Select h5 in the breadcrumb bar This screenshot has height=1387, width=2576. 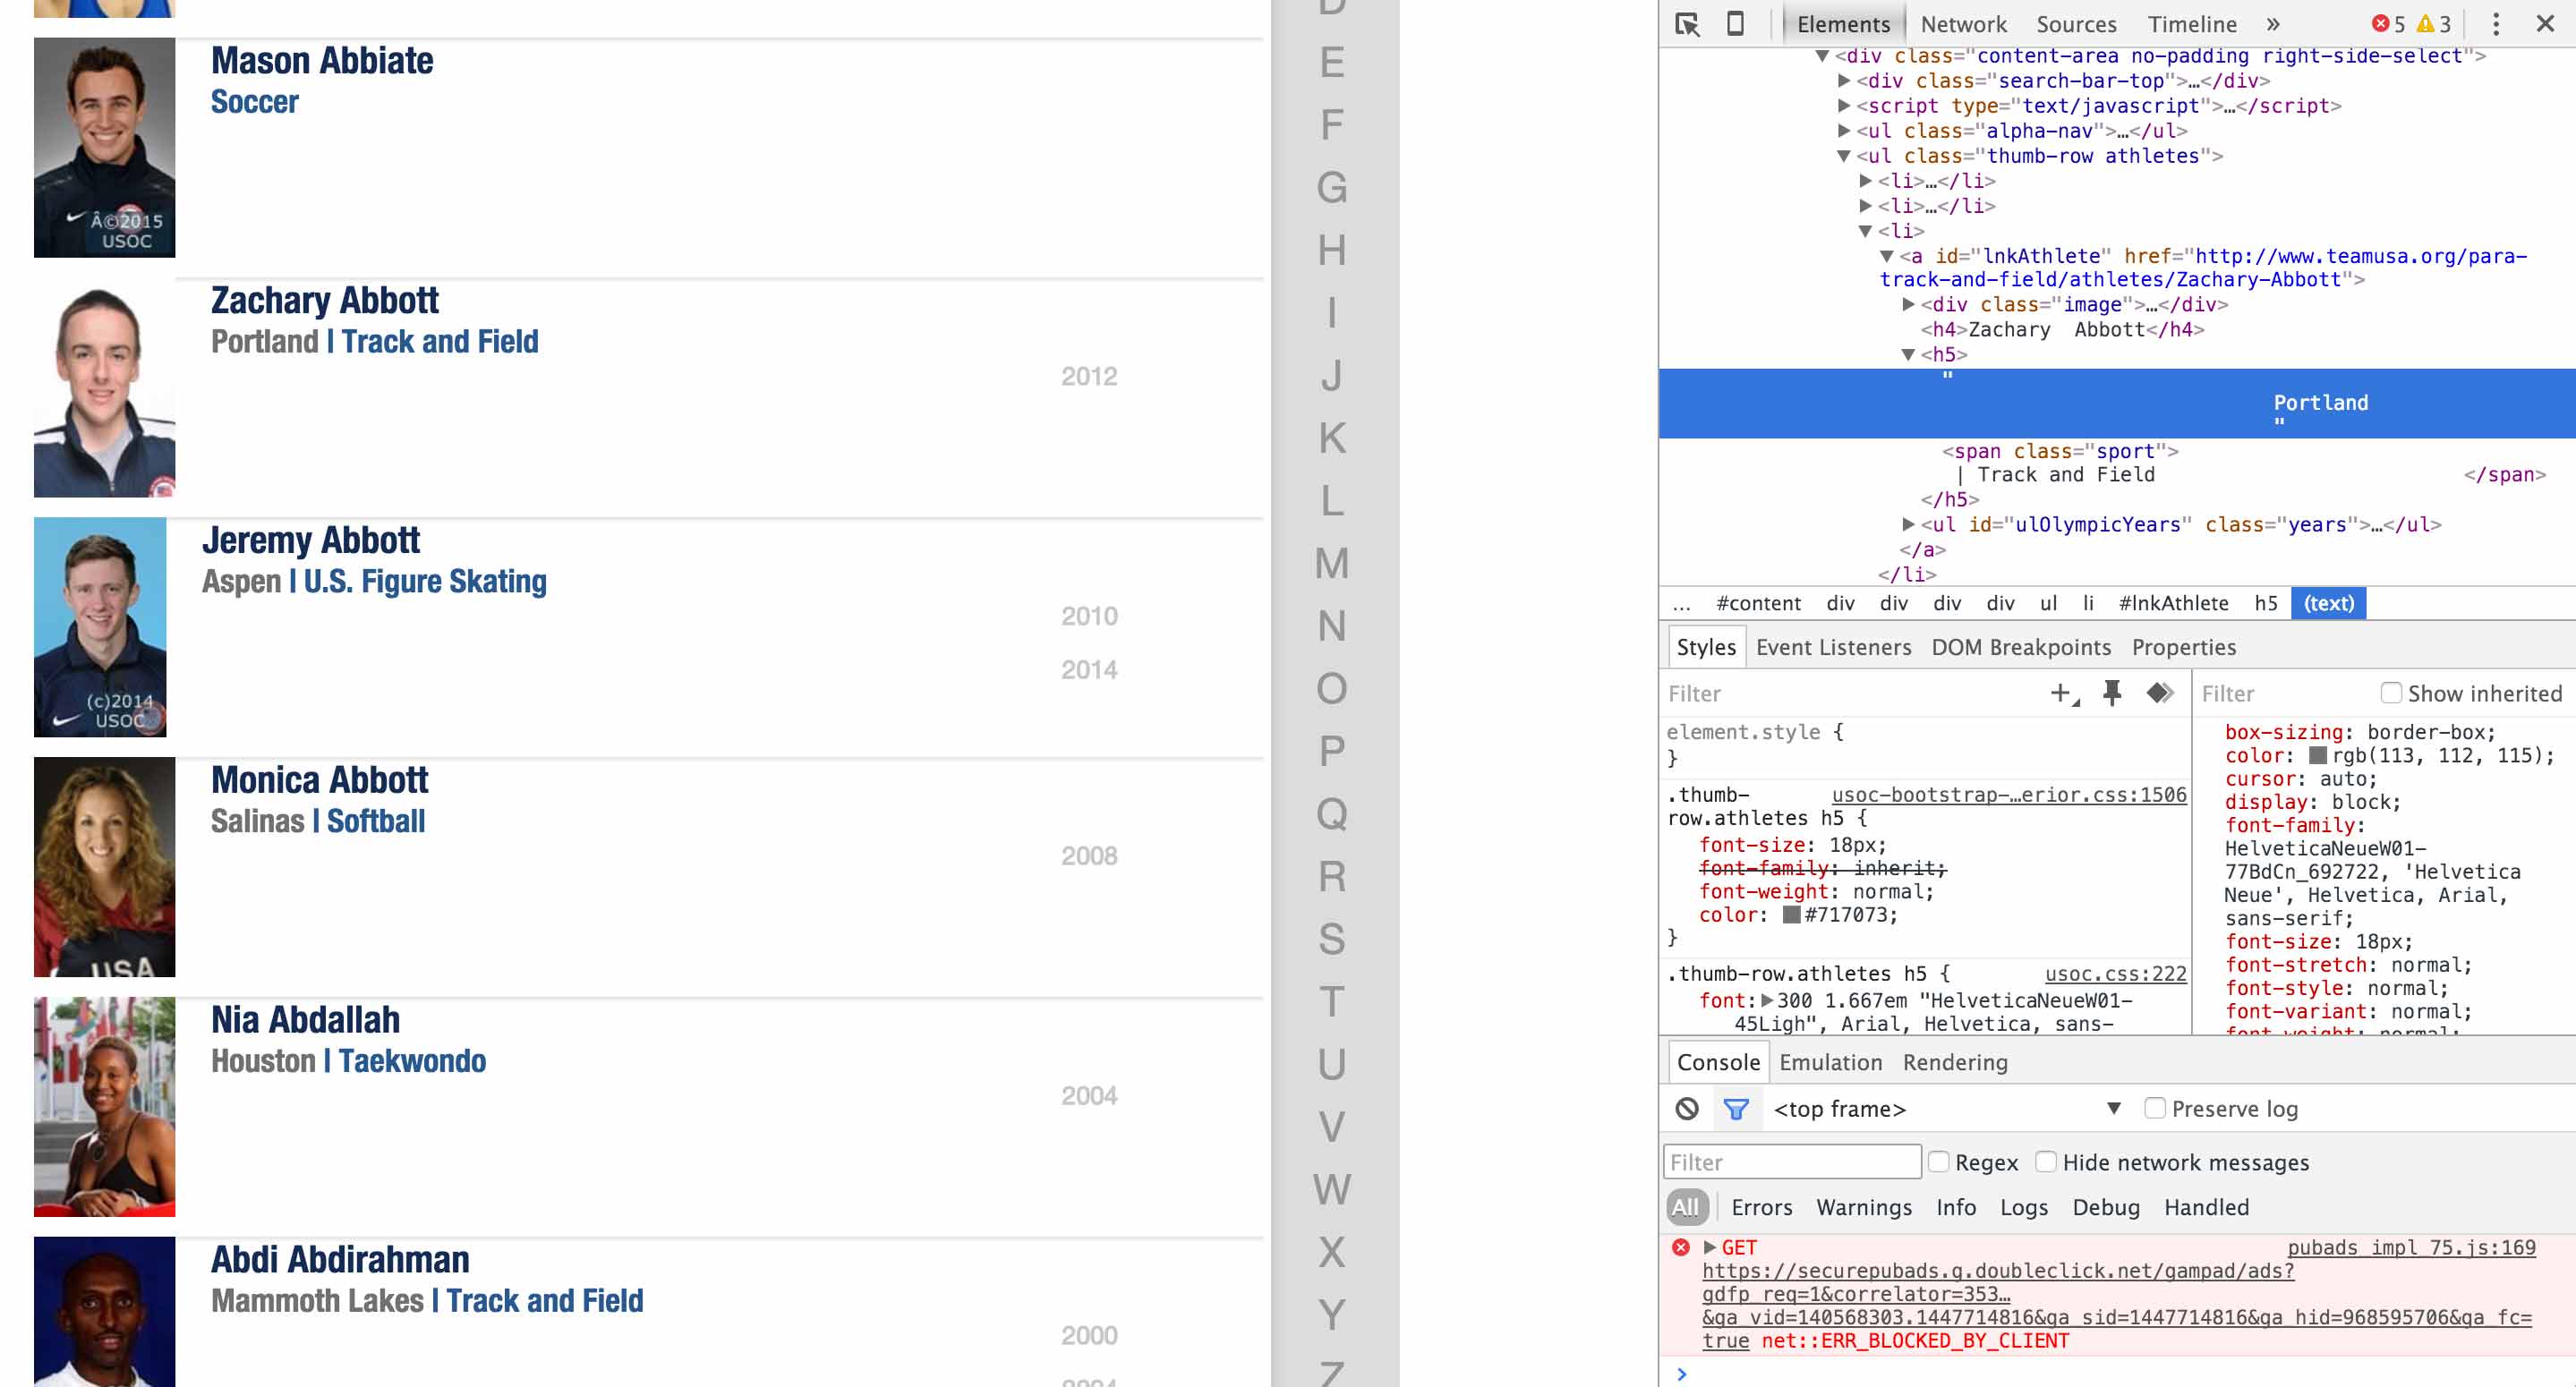point(2265,603)
